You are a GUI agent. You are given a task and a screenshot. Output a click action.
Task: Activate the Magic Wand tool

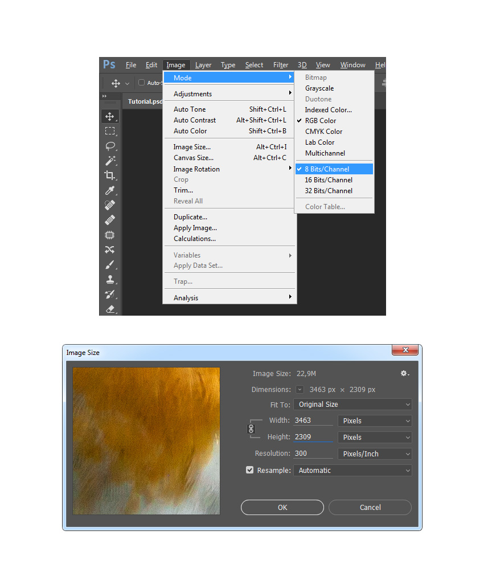tap(110, 161)
